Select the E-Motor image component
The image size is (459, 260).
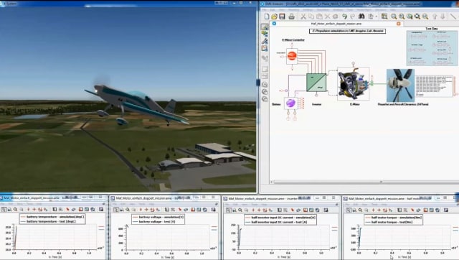click(x=354, y=84)
